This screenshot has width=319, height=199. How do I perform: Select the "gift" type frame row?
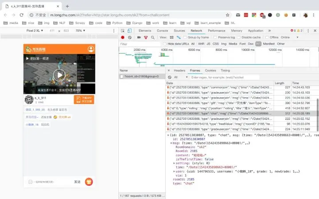(241, 103)
